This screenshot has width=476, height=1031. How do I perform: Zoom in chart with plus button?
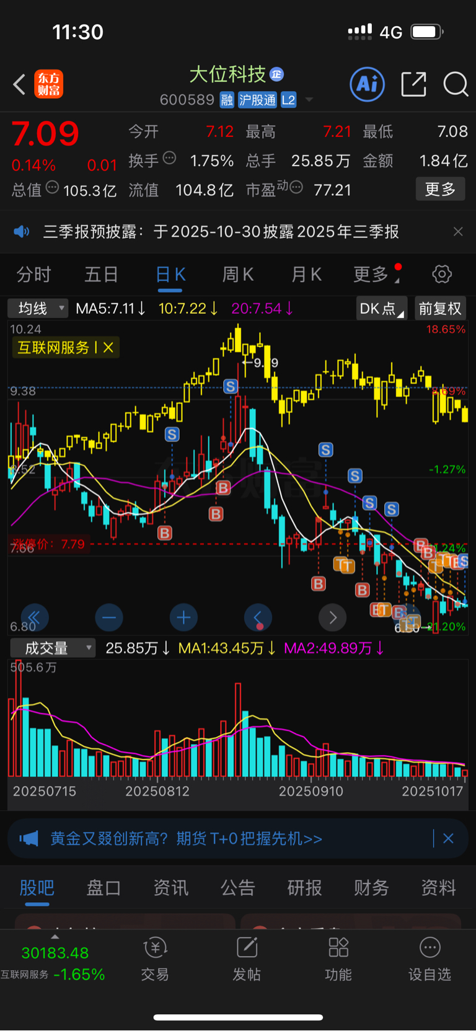tap(183, 617)
